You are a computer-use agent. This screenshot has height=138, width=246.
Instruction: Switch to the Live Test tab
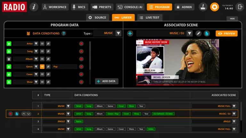pyautogui.click(x=150, y=18)
